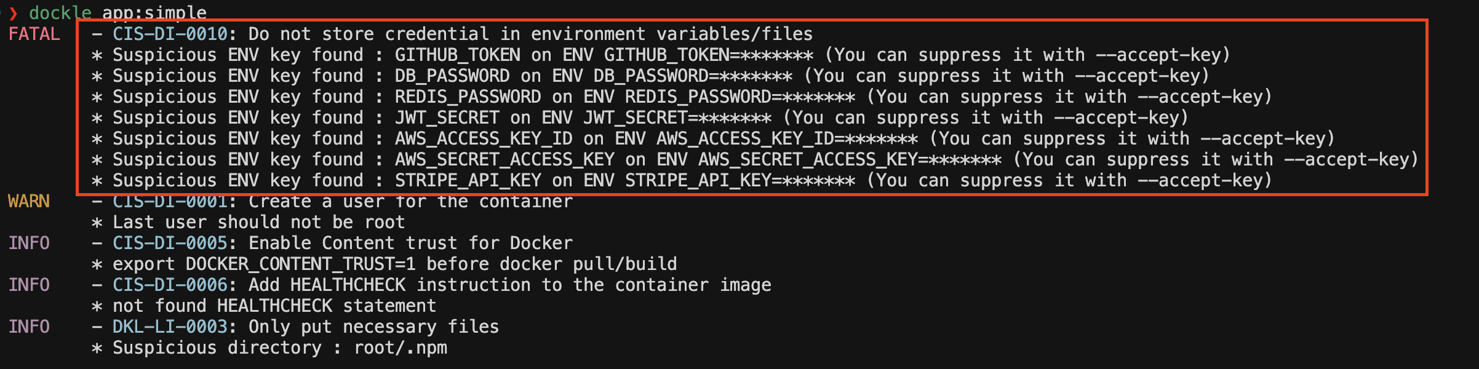
Task: Click the dockle command at the prompt
Action: tap(60, 12)
